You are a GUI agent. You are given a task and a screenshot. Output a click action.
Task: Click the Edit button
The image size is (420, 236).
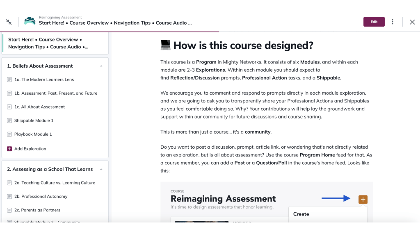374,22
